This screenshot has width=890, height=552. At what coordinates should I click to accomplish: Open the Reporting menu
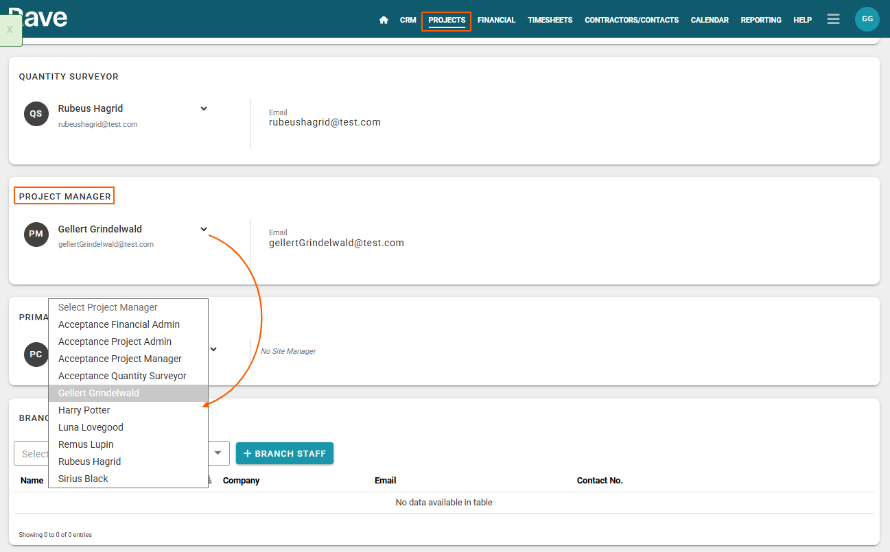tap(761, 20)
